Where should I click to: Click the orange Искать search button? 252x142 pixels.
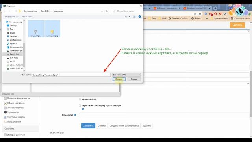click(x=237, y=25)
